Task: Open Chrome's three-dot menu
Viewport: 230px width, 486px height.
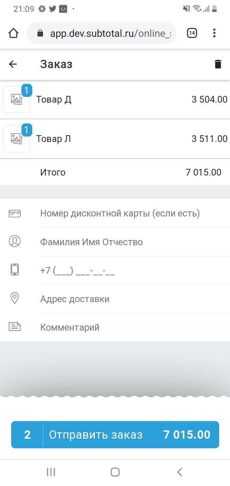Action: point(214,33)
